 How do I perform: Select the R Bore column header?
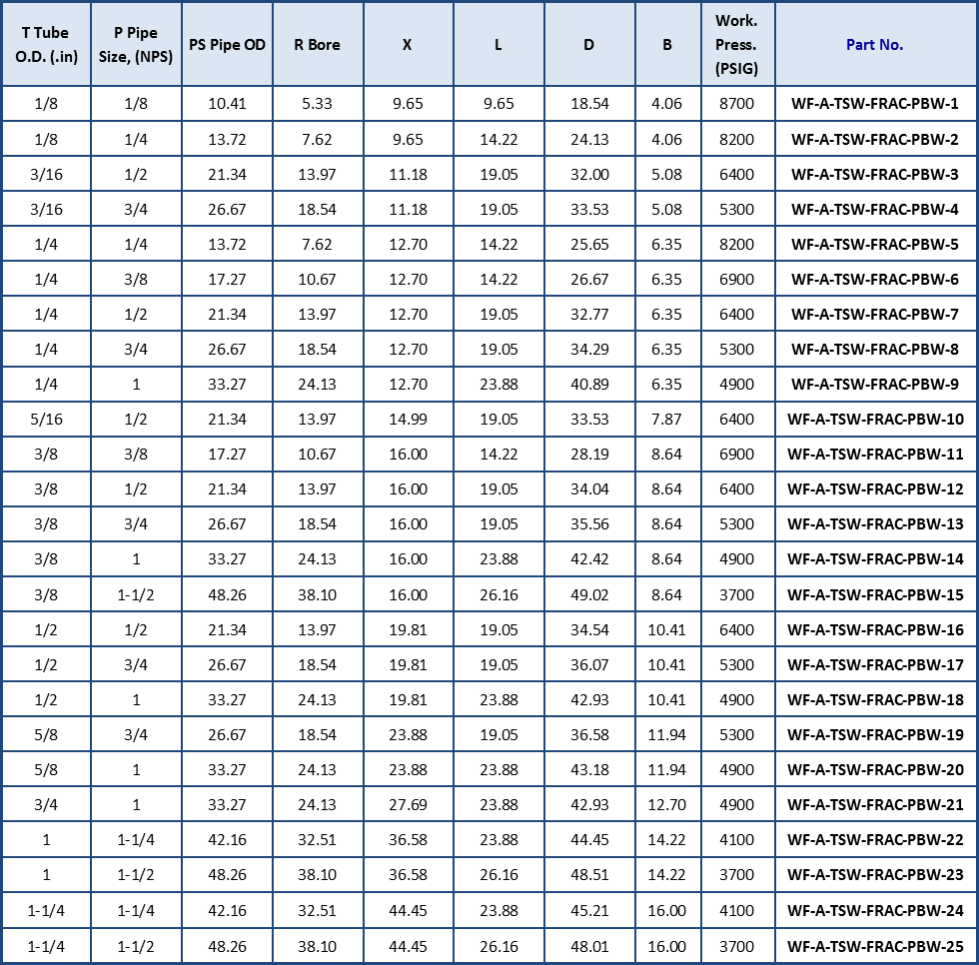(x=318, y=45)
